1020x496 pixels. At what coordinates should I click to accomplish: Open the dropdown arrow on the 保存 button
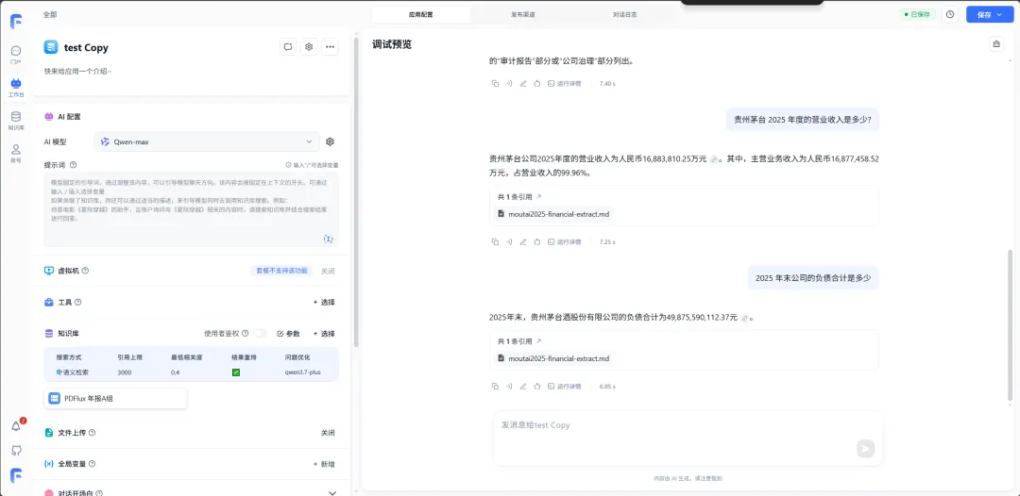[x=999, y=14]
